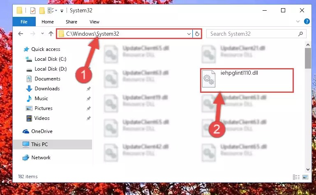Click the Videos filmstrip icon
The width and height of the screenshot is (316, 195).
(x=29, y=118)
